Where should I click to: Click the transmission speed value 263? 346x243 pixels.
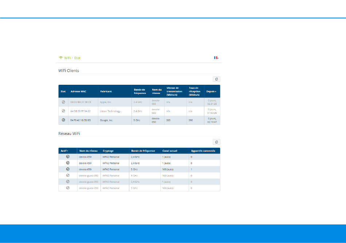[x=168, y=120]
